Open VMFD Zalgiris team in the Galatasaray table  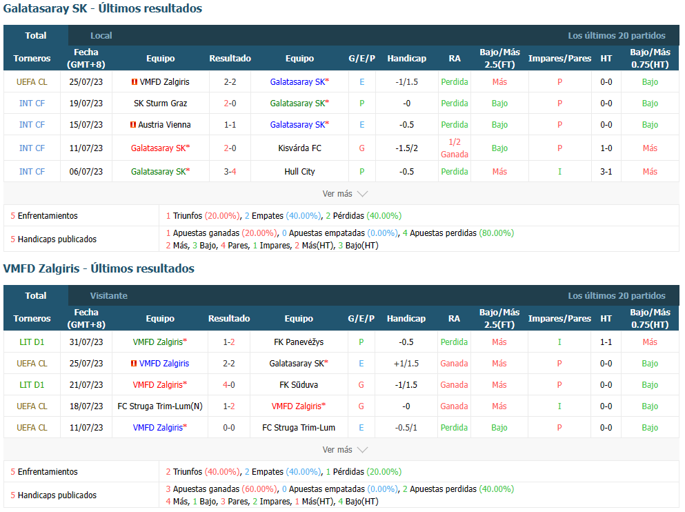165,82
